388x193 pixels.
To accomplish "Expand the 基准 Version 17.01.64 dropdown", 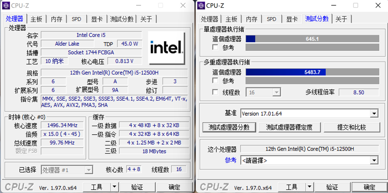I will pyautogui.click(x=373, y=114).
